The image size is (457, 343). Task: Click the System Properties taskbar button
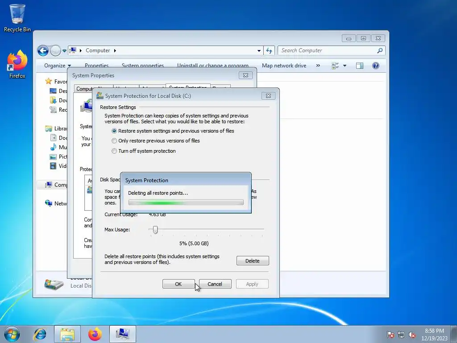point(122,334)
